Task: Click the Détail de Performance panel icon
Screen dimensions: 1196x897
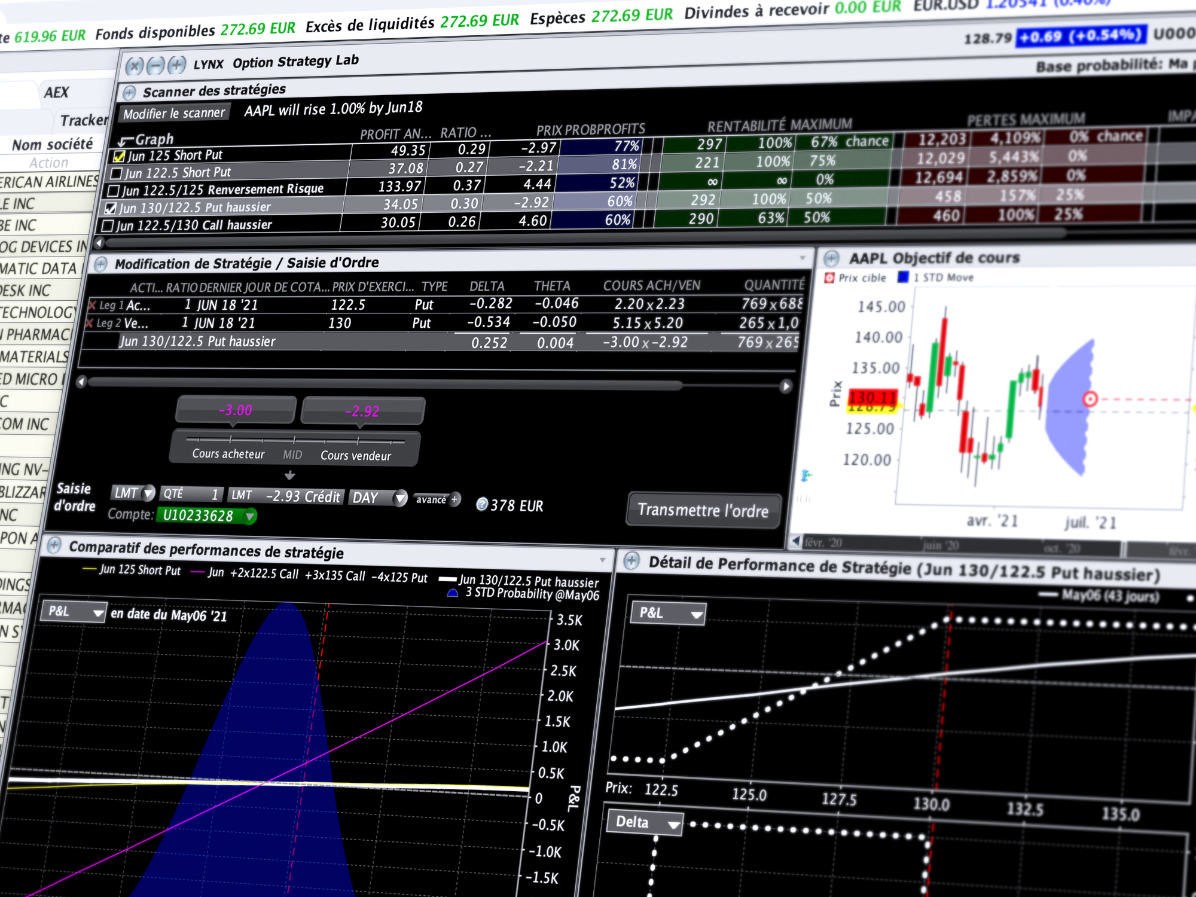Action: tap(631, 561)
